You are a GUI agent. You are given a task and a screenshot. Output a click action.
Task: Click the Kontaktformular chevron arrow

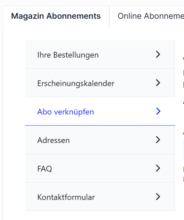[x=158, y=196]
